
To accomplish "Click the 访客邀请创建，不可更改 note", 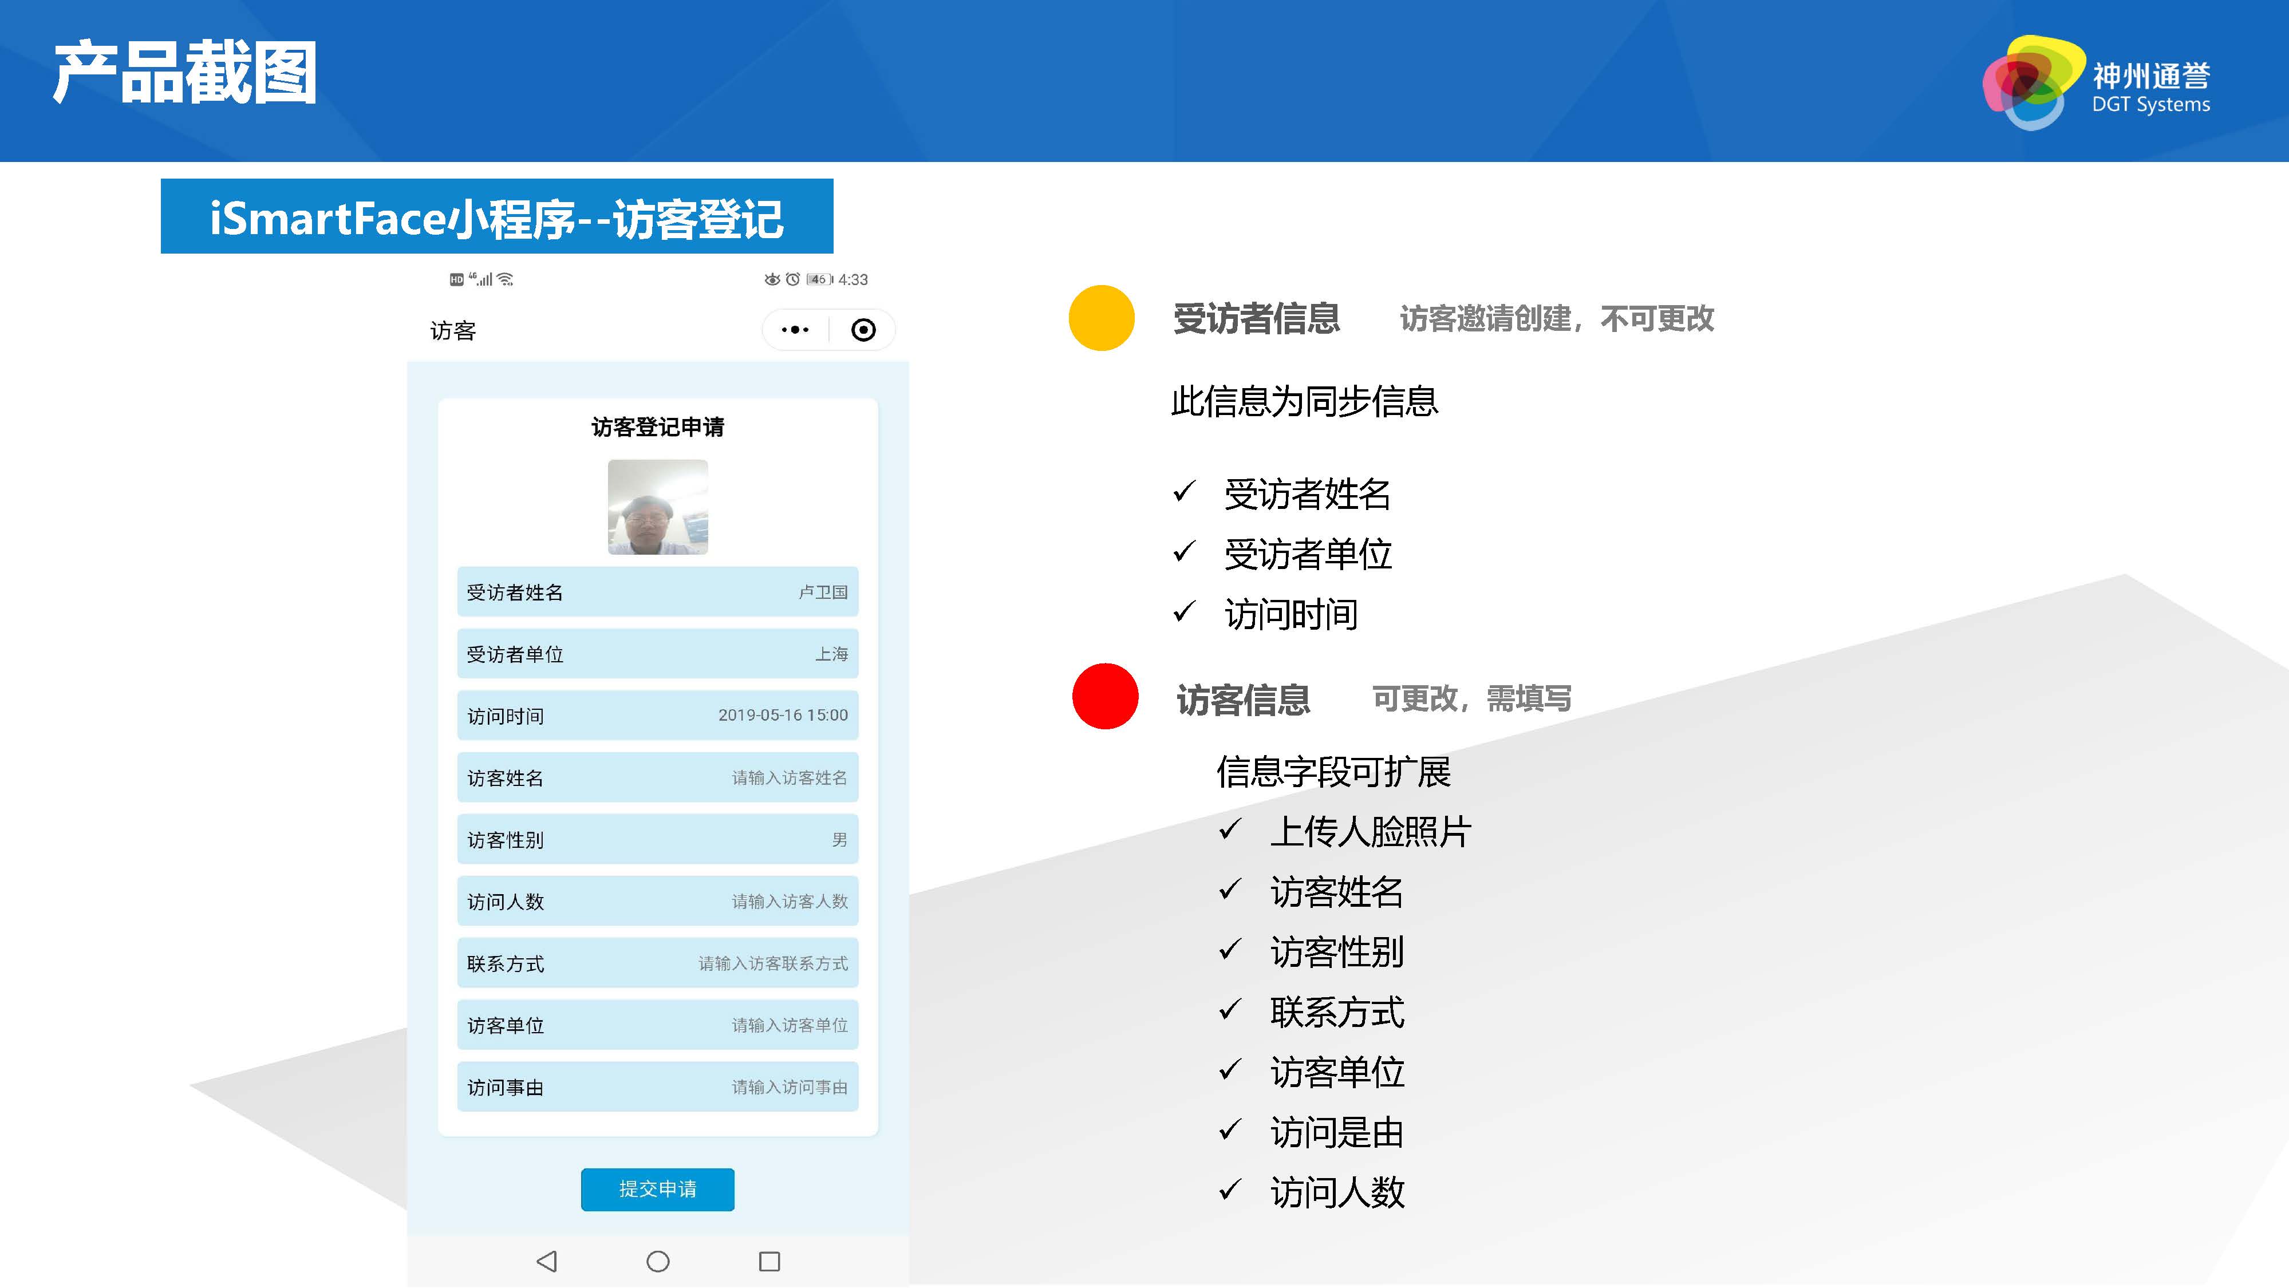I will (1557, 318).
